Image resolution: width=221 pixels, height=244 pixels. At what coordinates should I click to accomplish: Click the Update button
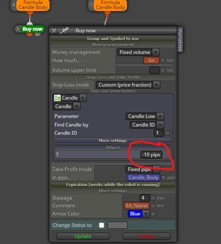pos(83,236)
